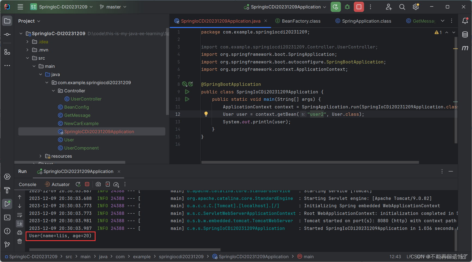Image resolution: width=472 pixels, height=262 pixels.
Task: Select the SpringIoCDi20231209Application.java editor tab
Action: (x=220, y=21)
